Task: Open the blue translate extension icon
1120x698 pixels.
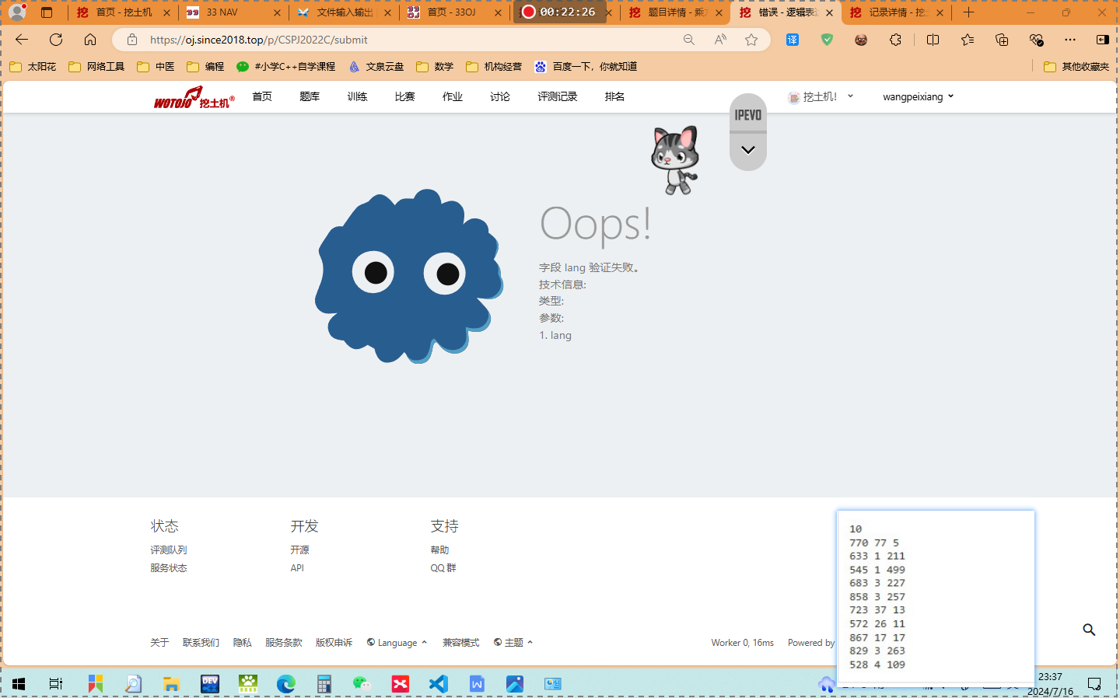Action: (x=793, y=40)
